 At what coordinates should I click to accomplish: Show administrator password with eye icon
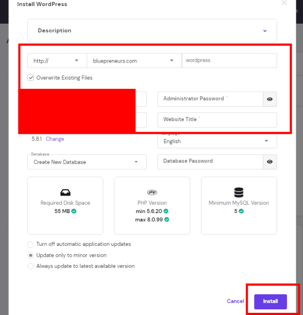click(270, 99)
